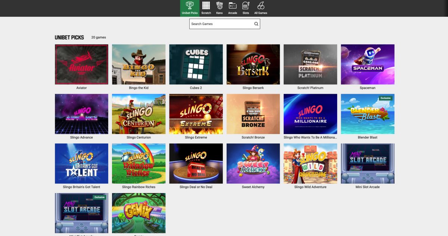Click the "Spaceman" title caption
This screenshot has width=448, height=236.
click(368, 88)
